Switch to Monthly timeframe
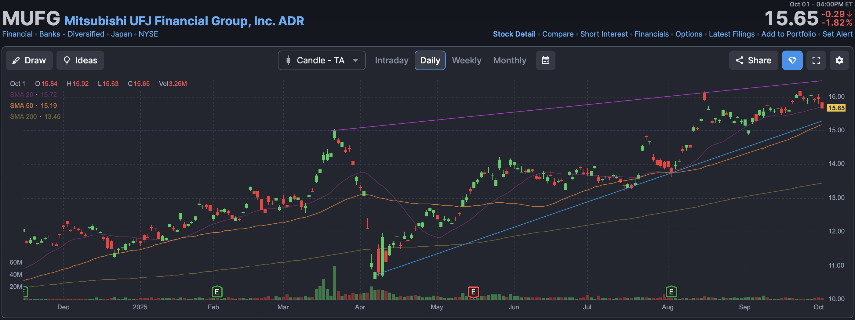 point(510,60)
